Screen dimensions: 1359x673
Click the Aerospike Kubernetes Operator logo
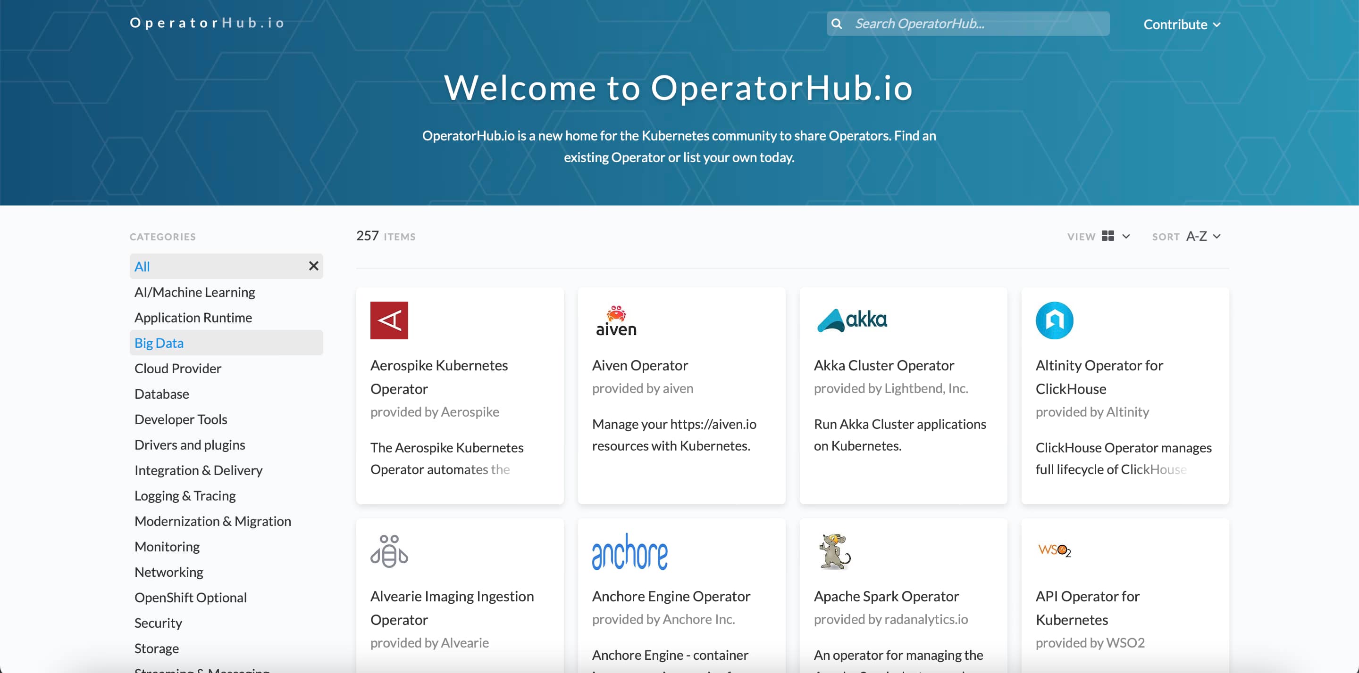(389, 320)
